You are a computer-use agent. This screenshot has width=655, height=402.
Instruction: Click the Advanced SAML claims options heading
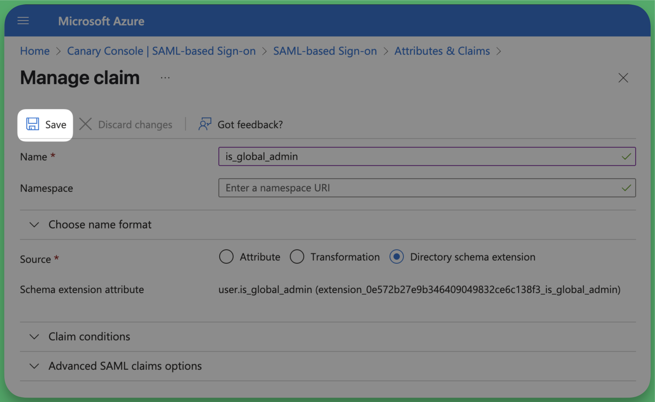[125, 366]
